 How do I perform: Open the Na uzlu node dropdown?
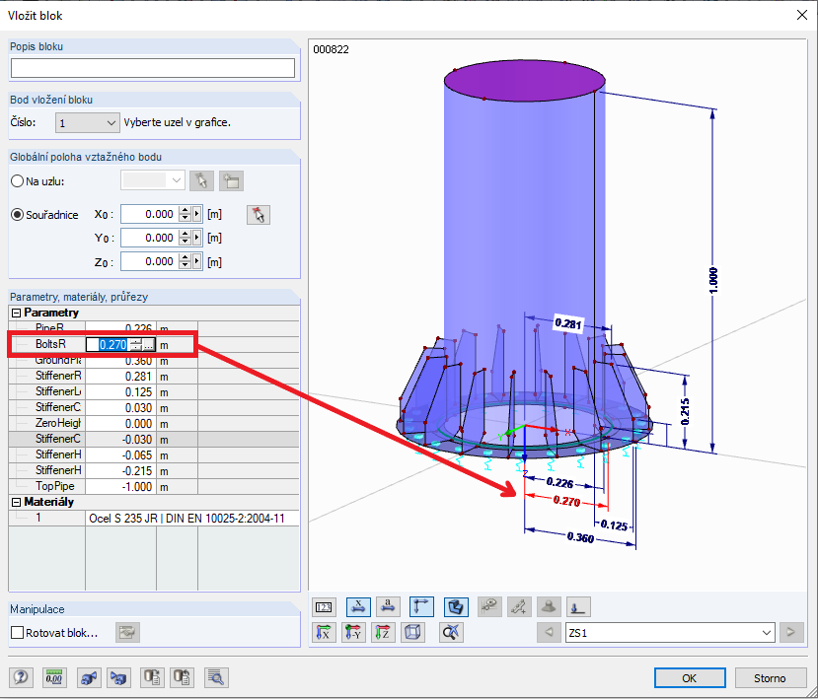(x=152, y=180)
